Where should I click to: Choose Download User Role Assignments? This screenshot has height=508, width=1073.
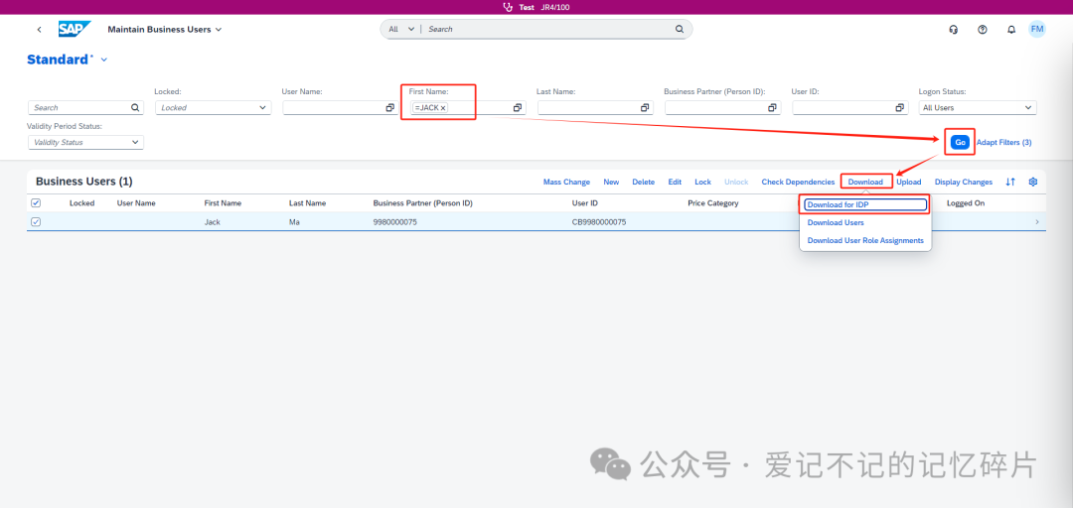click(x=865, y=241)
